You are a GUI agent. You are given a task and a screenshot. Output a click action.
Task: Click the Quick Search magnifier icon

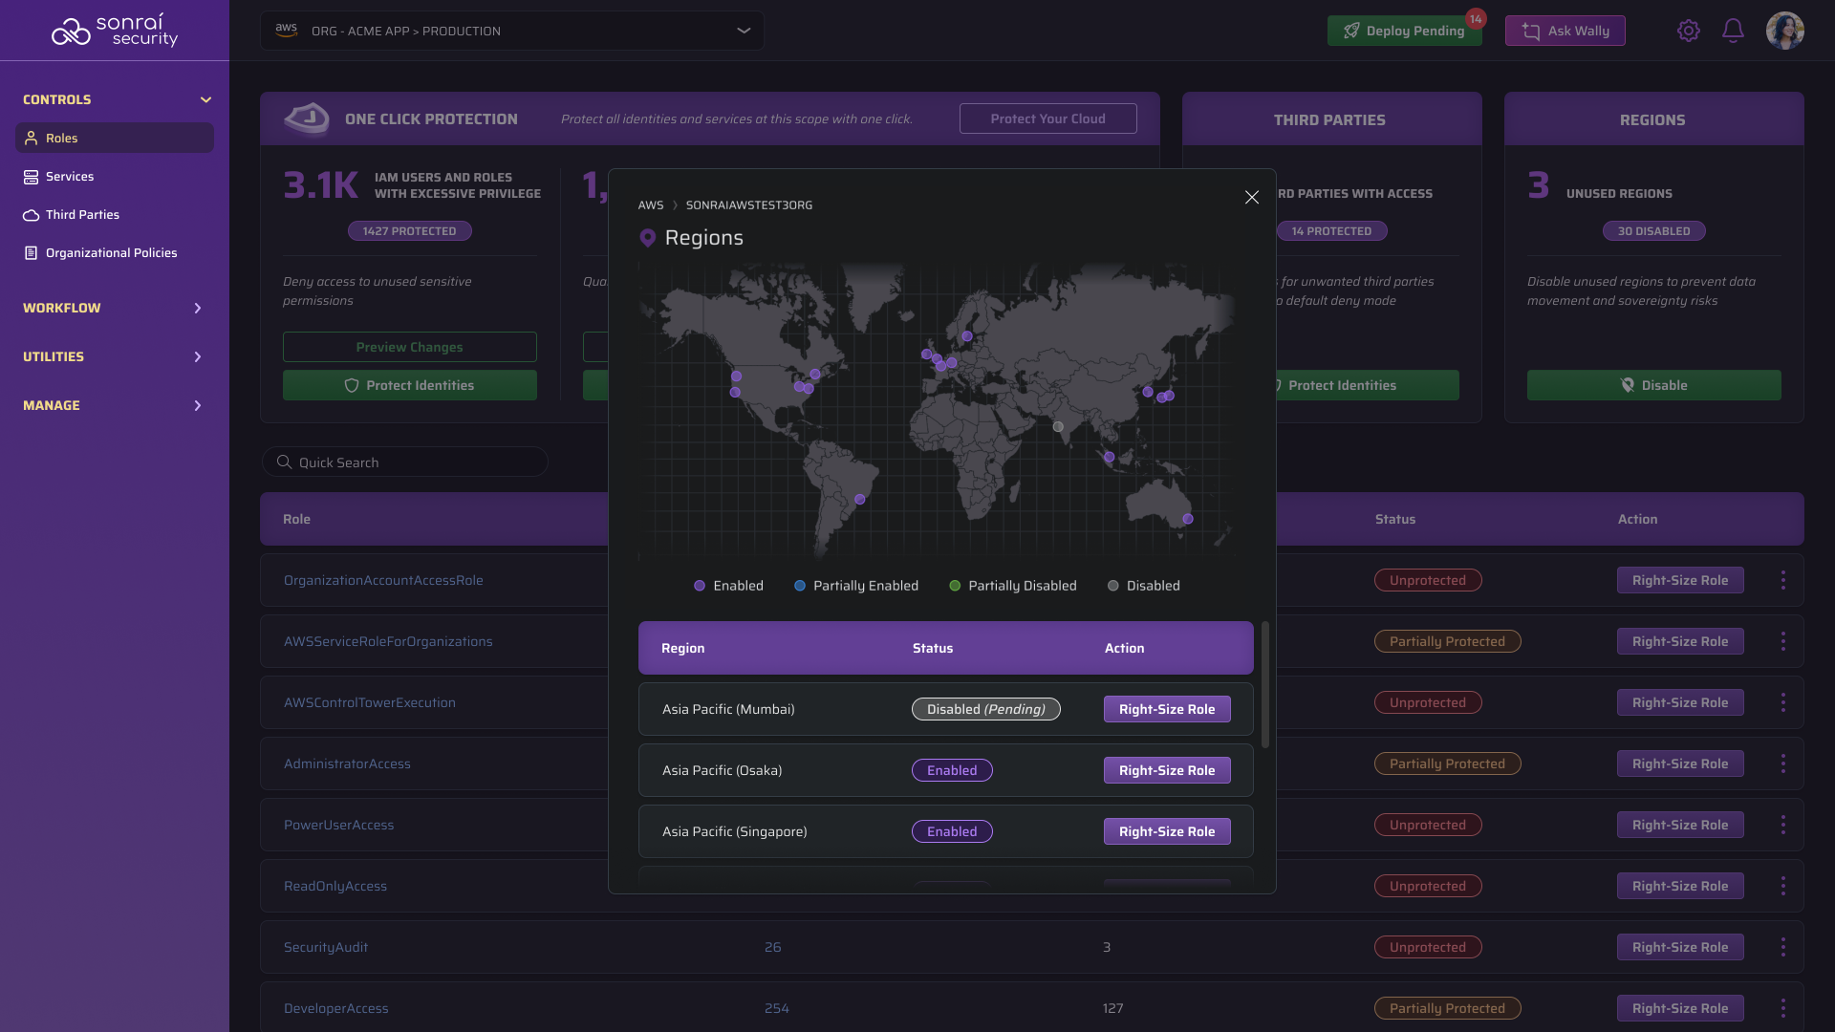coord(284,462)
